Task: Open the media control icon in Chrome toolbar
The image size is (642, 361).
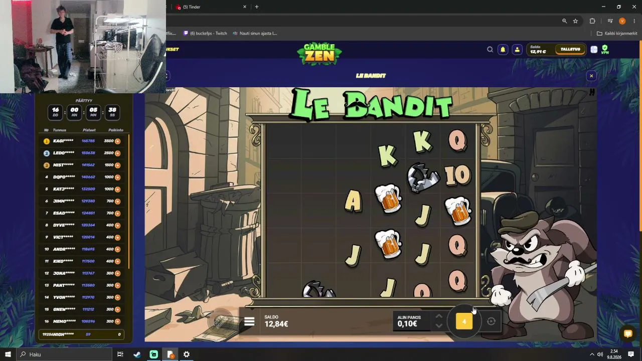Action: click(610, 21)
